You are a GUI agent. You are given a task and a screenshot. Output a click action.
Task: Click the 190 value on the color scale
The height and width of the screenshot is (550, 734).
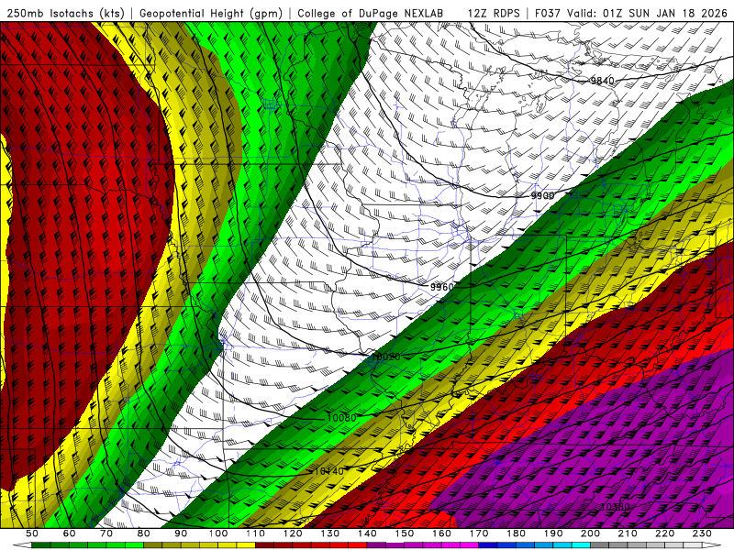[x=553, y=533]
